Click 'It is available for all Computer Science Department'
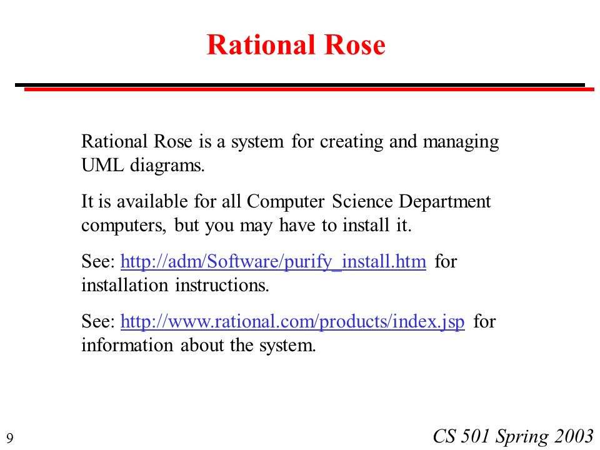The height and width of the screenshot is (450, 600). [286, 202]
